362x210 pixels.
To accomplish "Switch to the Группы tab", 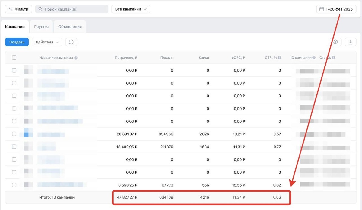I will click(x=41, y=26).
